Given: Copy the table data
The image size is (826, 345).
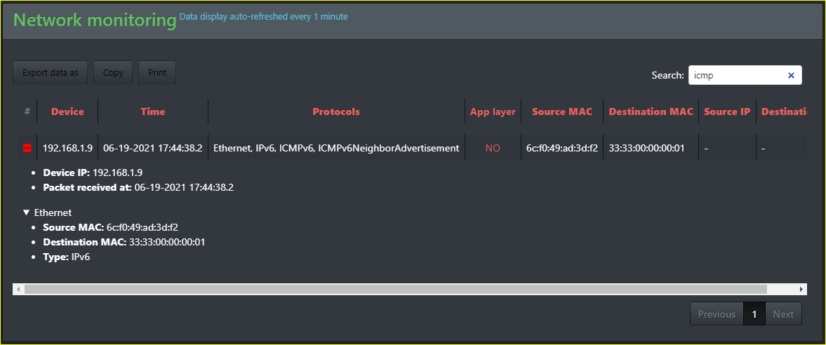Looking at the screenshot, I should pyautogui.click(x=113, y=73).
